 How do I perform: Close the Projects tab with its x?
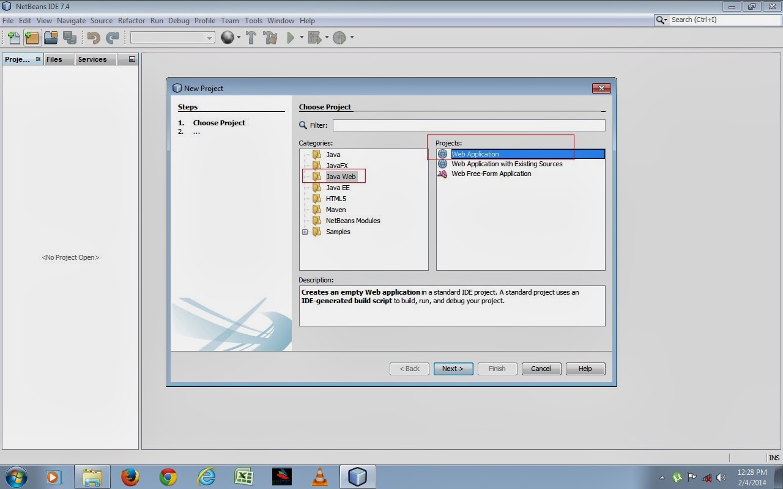click(x=38, y=59)
